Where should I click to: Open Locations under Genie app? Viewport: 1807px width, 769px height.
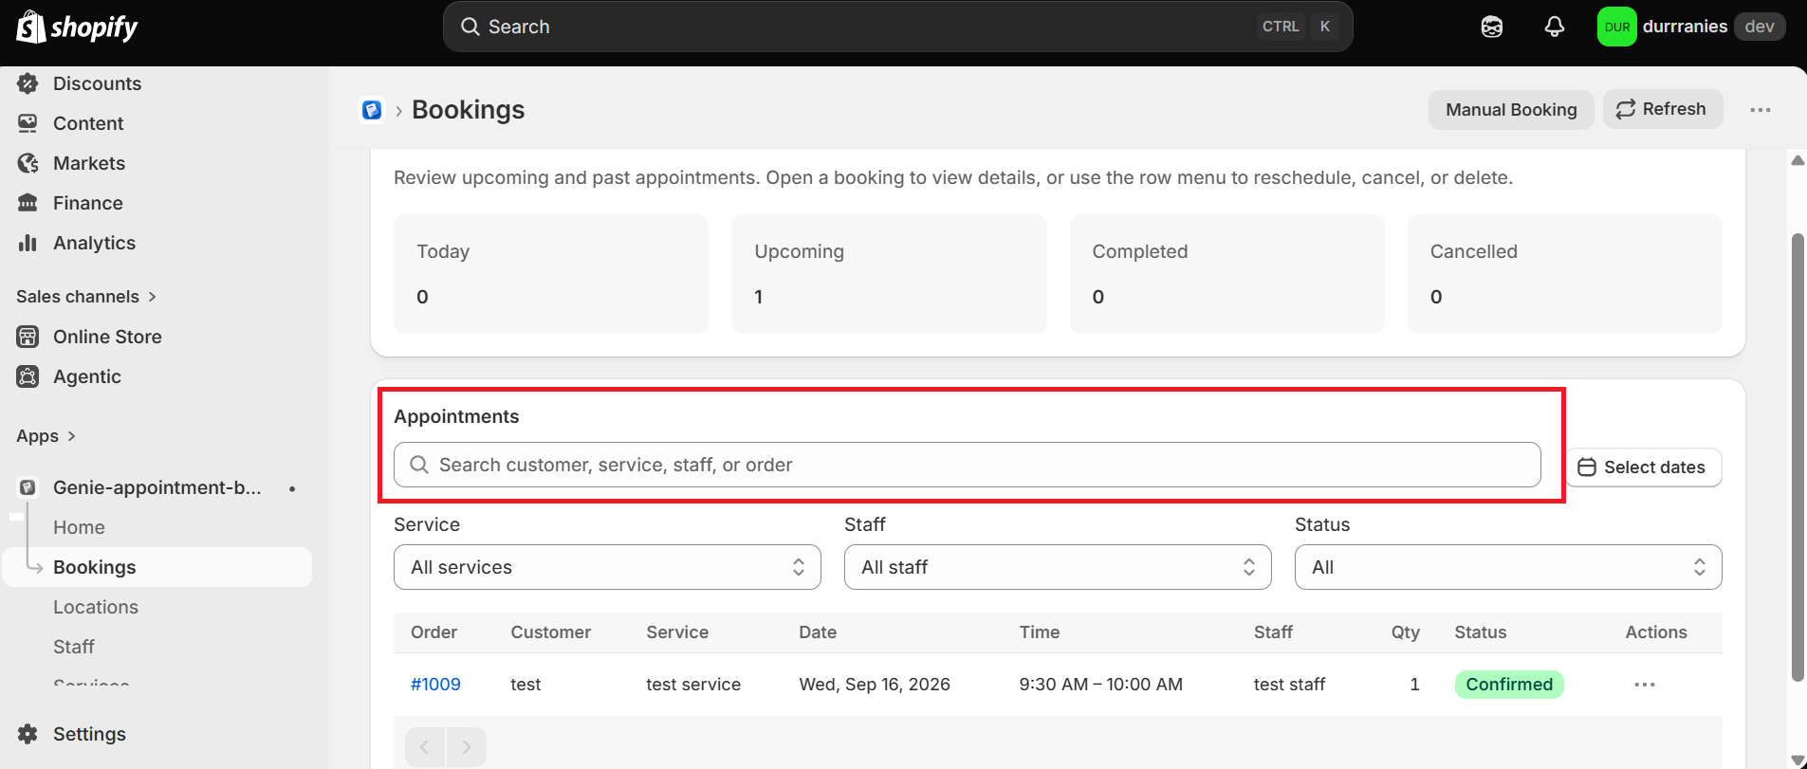coord(96,607)
